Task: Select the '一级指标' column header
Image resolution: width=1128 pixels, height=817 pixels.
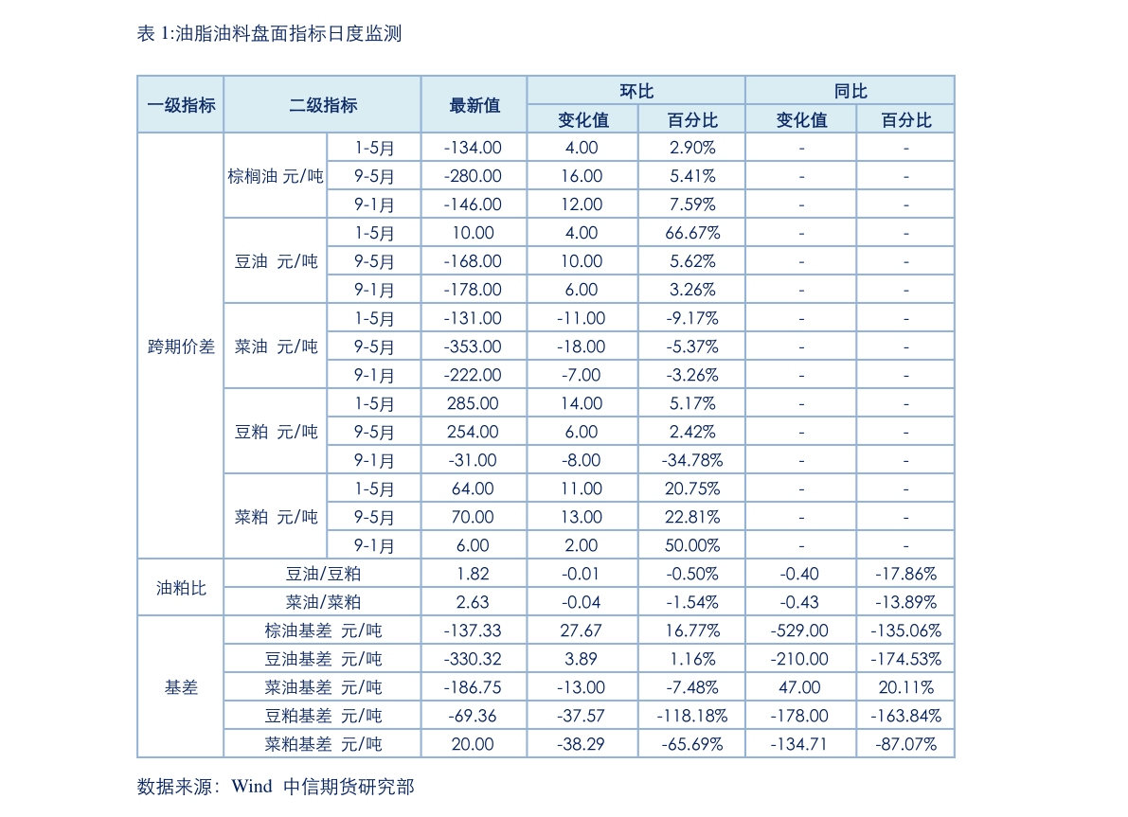Action: coord(181,105)
